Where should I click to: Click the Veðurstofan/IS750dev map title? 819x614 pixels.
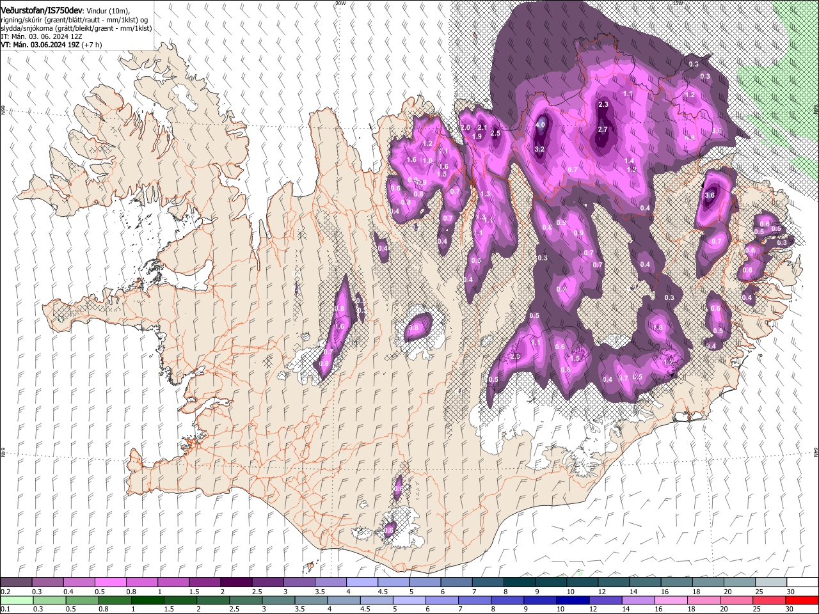pyautogui.click(x=42, y=11)
